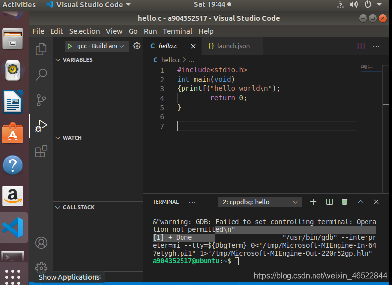Open the View menu

click(x=114, y=31)
